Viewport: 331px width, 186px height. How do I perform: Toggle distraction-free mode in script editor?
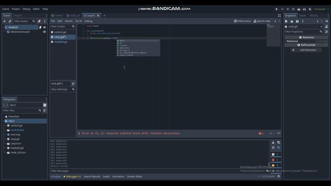[x=279, y=16]
